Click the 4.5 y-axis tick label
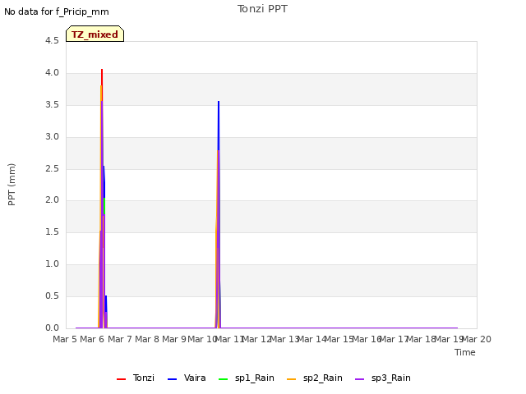The height and width of the screenshot is (394, 526). click(52, 41)
